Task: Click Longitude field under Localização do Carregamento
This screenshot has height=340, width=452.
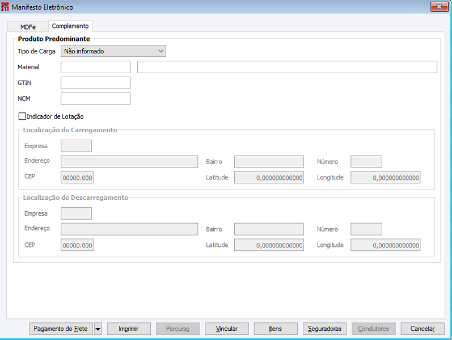Action: pos(386,178)
